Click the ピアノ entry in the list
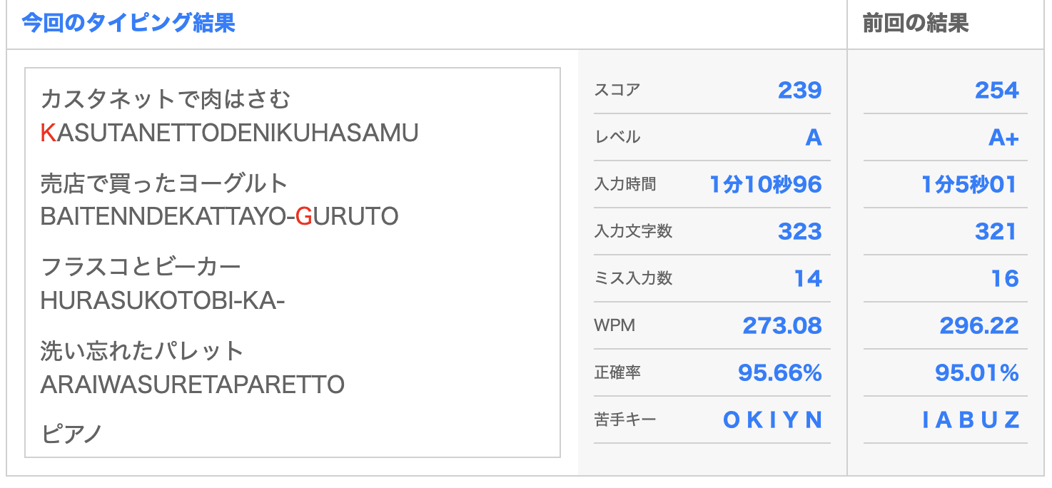Viewport: 1052px width, 488px height. click(x=71, y=433)
